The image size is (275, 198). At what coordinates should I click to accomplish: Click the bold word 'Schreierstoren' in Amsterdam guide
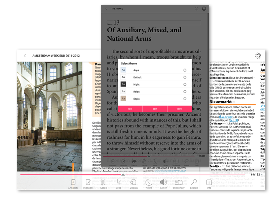click(219, 78)
